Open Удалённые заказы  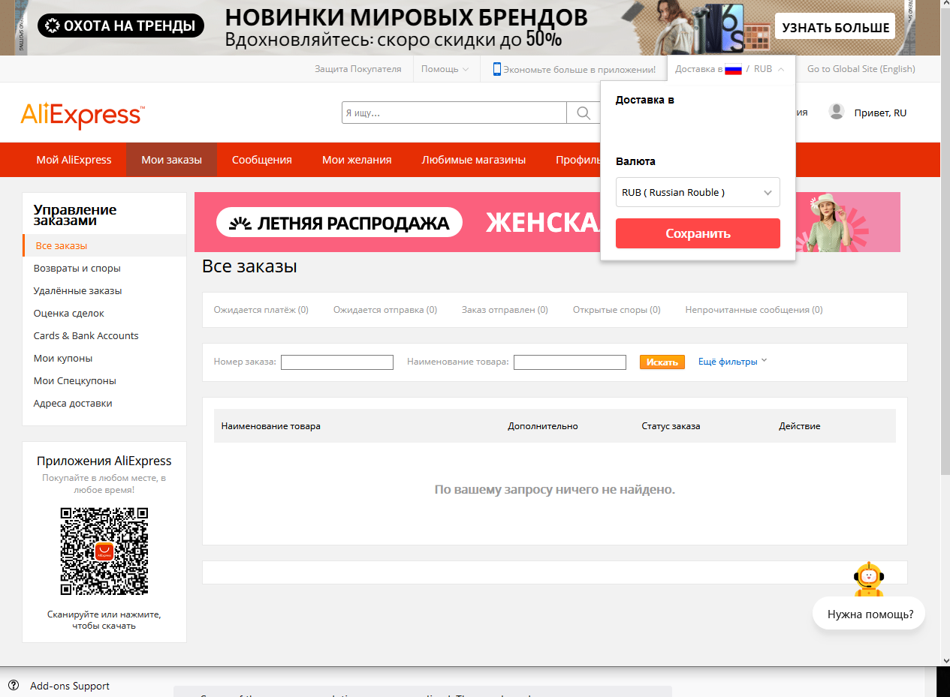tap(78, 290)
